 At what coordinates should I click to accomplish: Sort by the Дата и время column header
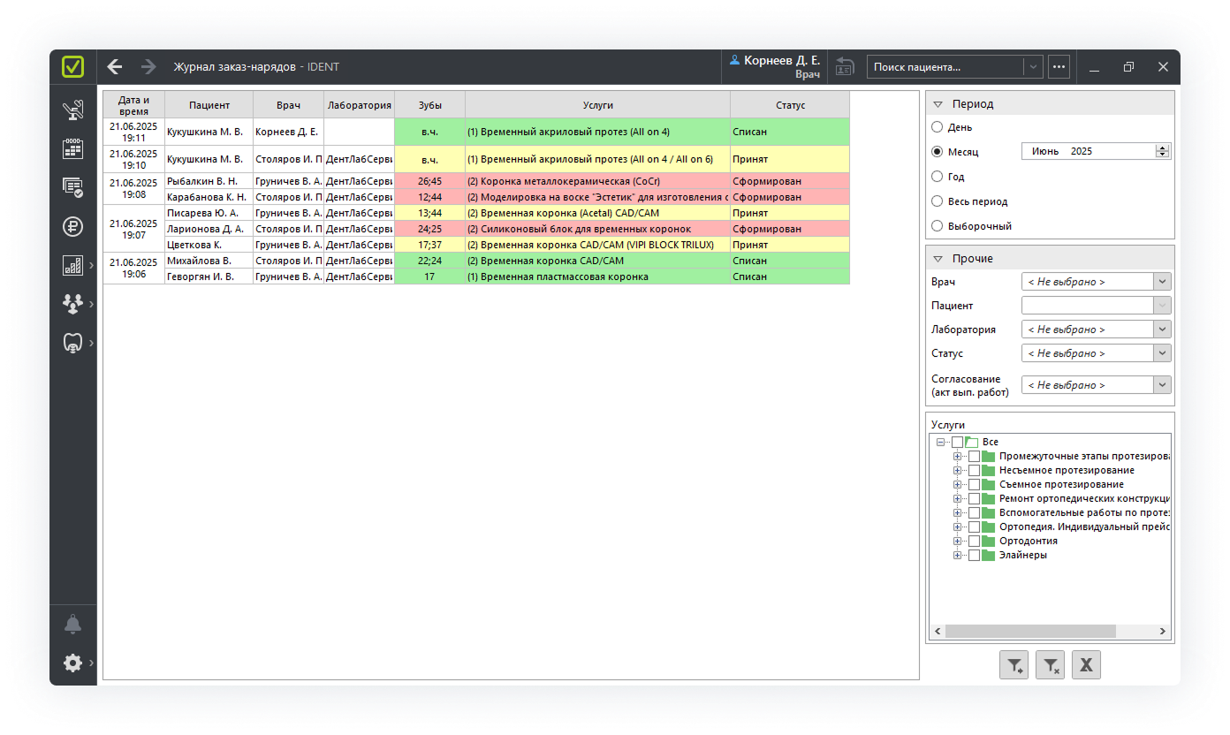[134, 104]
